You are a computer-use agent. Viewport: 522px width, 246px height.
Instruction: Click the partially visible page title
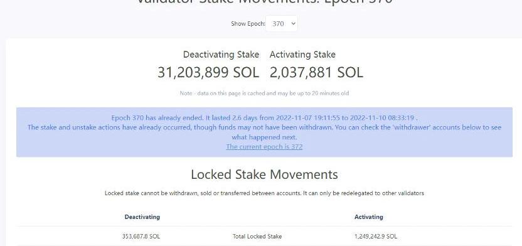264,2
